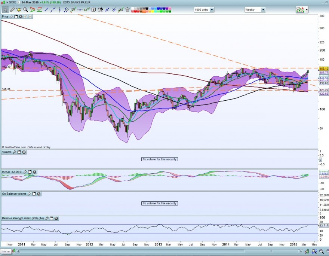Screen dimensions: 329x256
Task: Select the text annotation tool
Action: click(x=93, y=9)
